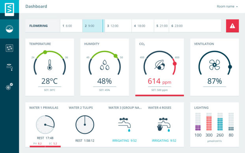
Task: Click the leaf icon in CO2 card
Action: coord(160,65)
